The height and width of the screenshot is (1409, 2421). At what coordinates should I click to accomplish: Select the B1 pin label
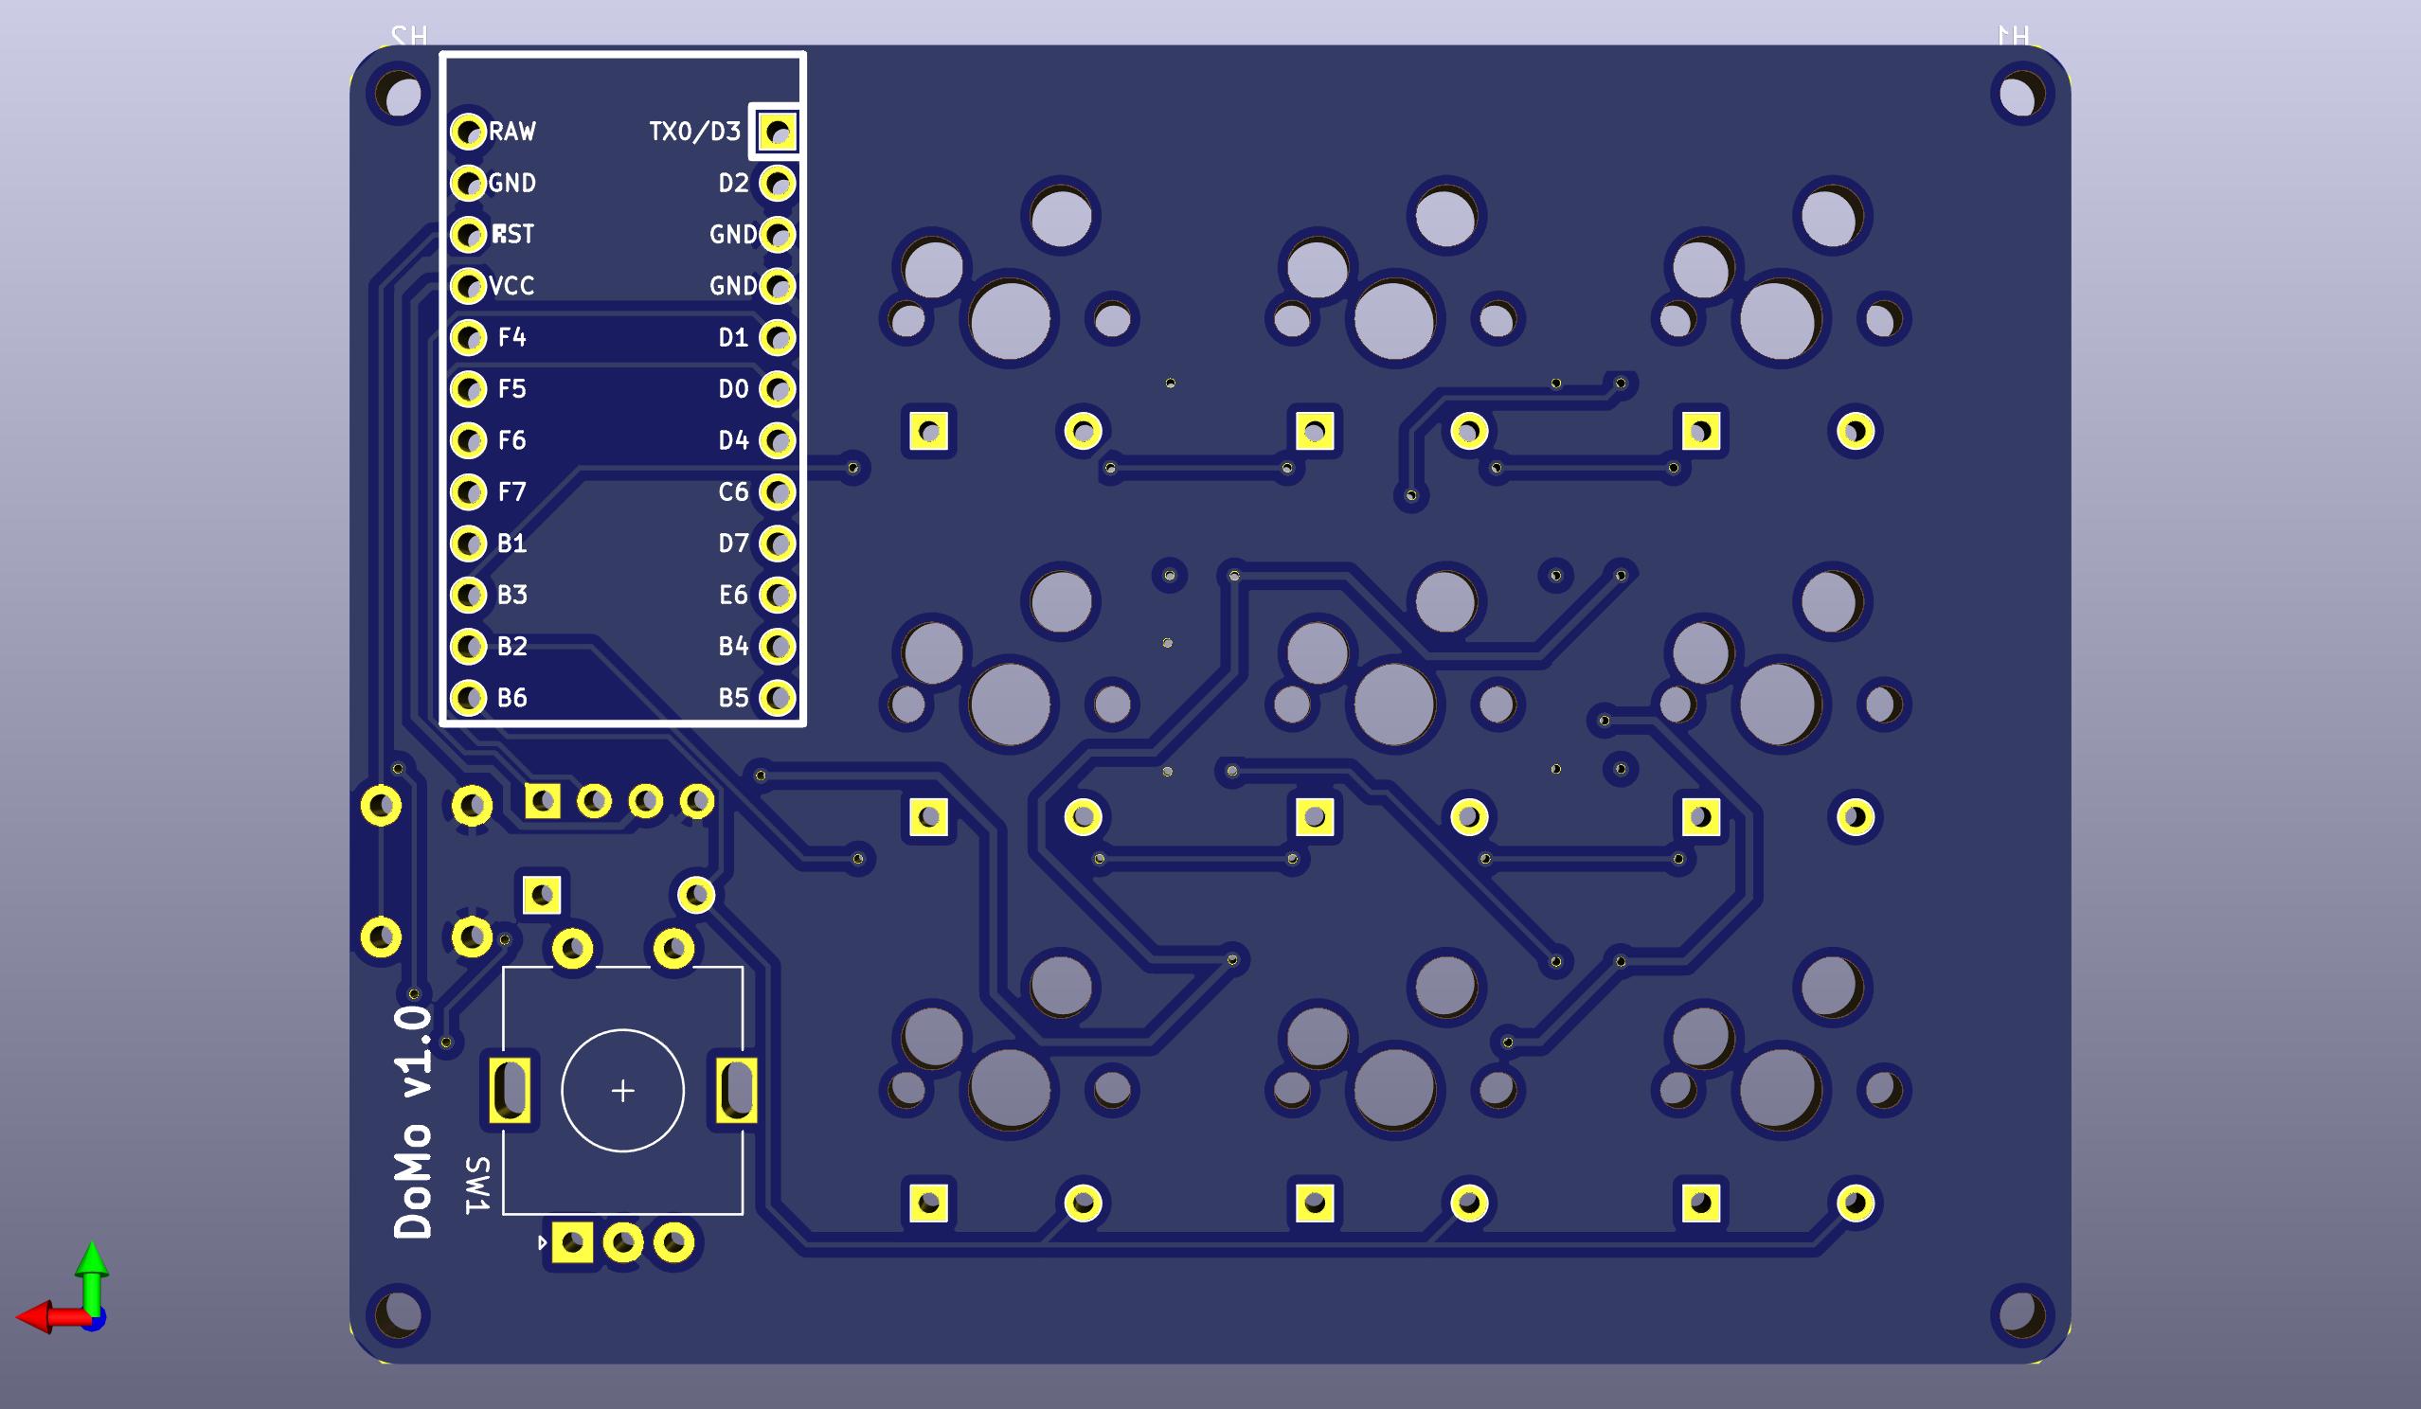[512, 544]
